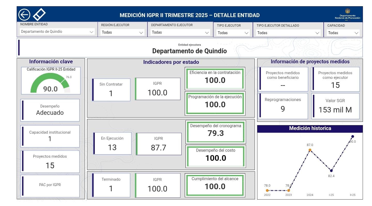Select the 2024 data point at 87.0

click(x=310, y=150)
